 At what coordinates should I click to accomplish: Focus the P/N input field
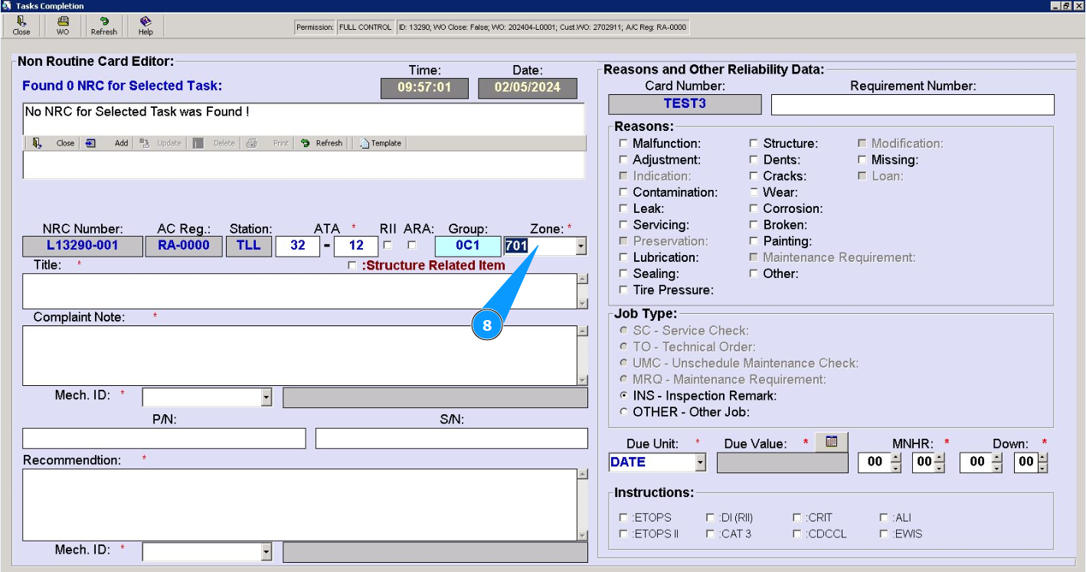164,438
